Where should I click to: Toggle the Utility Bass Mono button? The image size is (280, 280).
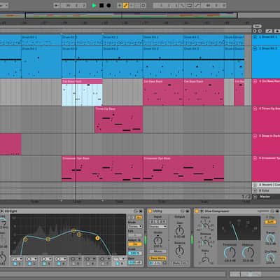tap(158, 258)
